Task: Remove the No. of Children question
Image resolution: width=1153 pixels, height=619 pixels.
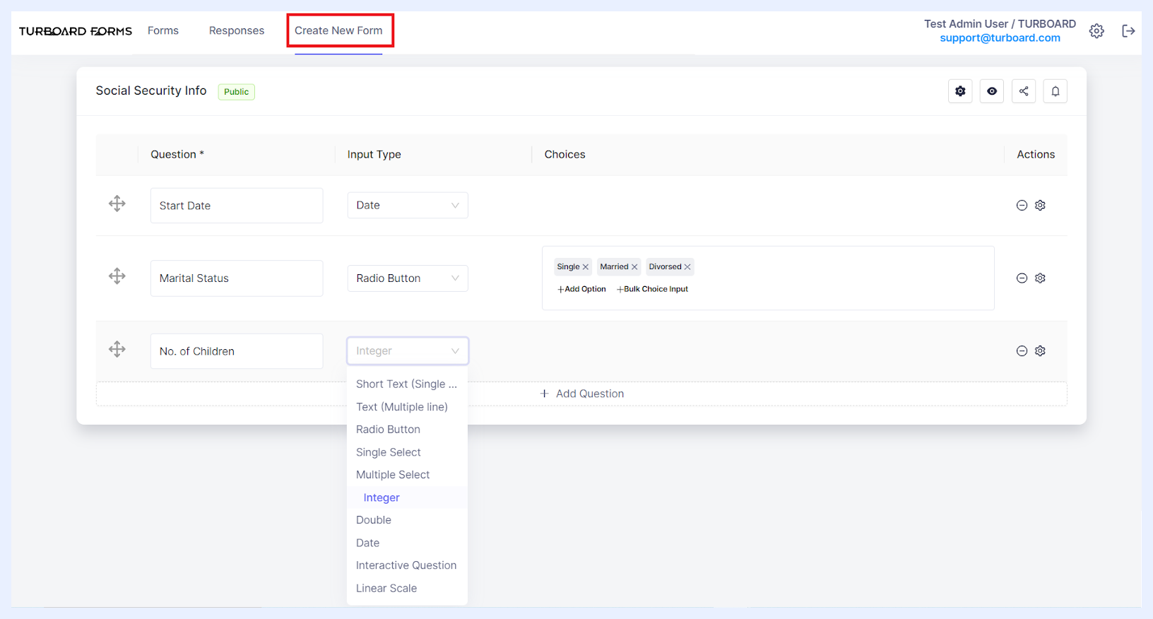Action: pos(1022,351)
